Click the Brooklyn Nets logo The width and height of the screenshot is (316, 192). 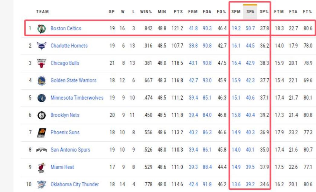click(41, 115)
